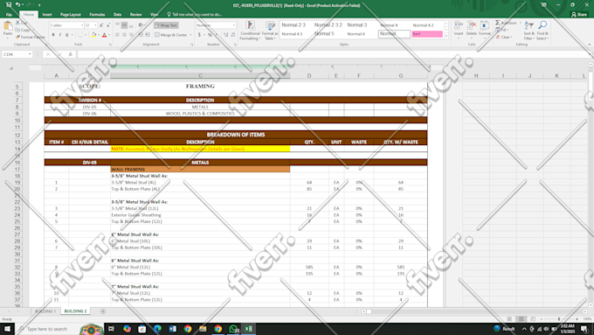The image size is (594, 335).
Task: Open Conditional Formatting menu
Action: coord(250,31)
